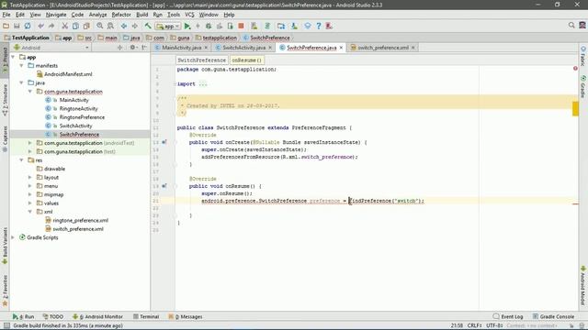This screenshot has width=588, height=330.
Task: Click the Debug app bug icon
Action: (209, 26)
